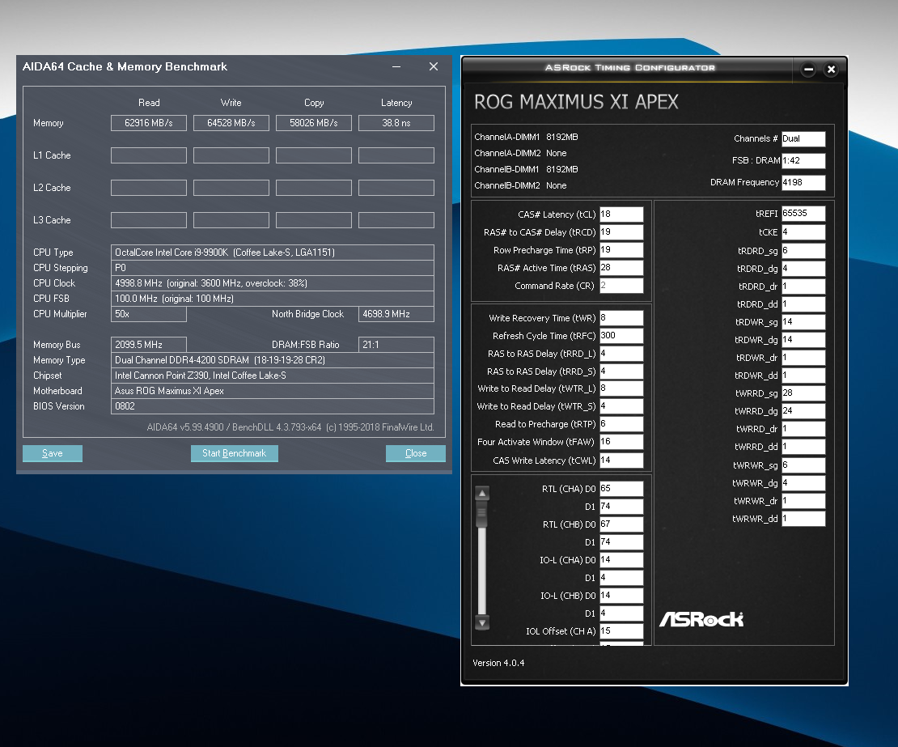Select the Write Recovery Time (tWR) field
Screen dimensions: 898x747
click(x=621, y=318)
